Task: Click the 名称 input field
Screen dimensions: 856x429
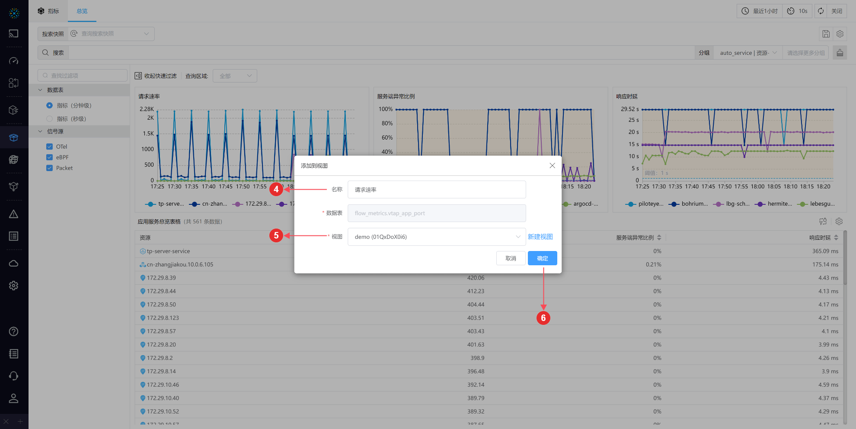Action: [437, 190]
